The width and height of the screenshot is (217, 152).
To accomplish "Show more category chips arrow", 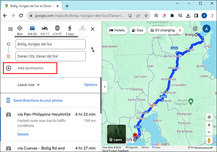I will tap(180, 30).
